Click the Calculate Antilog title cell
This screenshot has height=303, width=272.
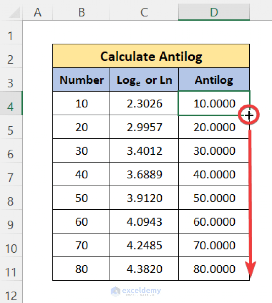click(151, 56)
